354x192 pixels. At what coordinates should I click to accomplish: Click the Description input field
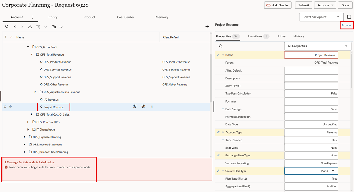(x=311, y=78)
